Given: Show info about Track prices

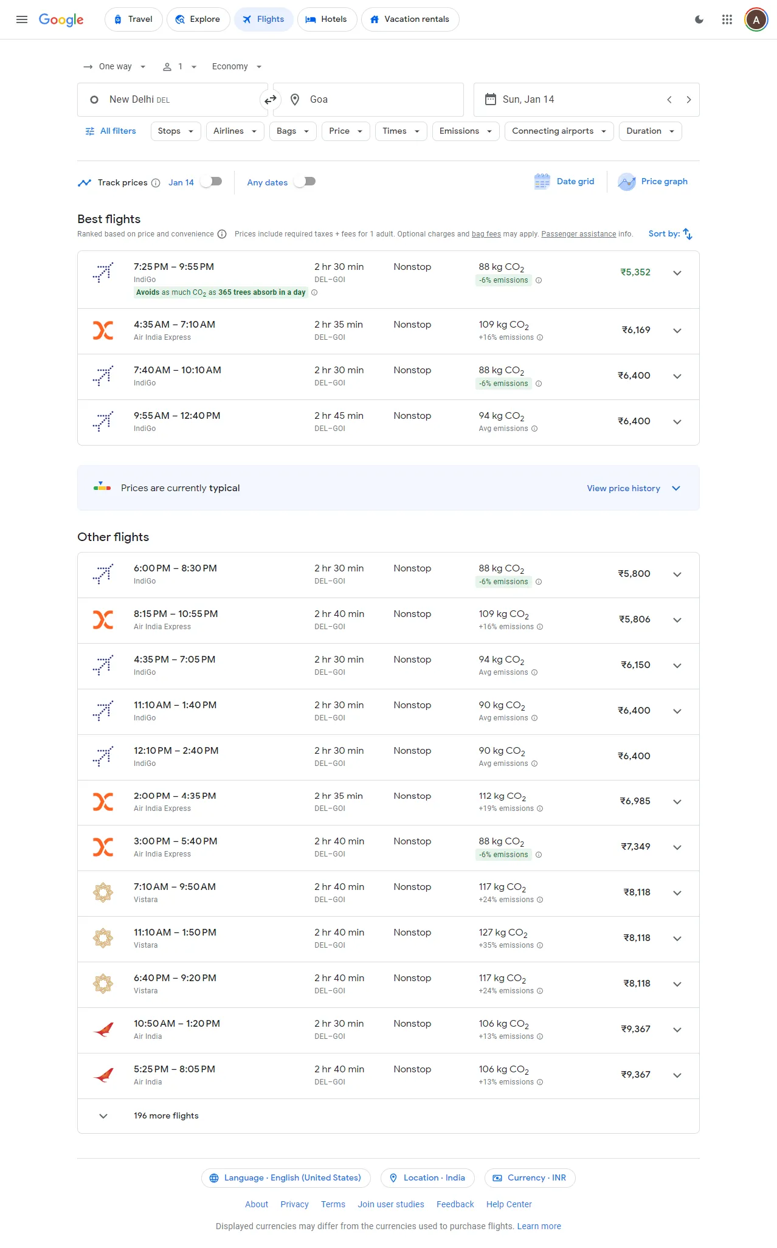Looking at the screenshot, I should coord(156,183).
